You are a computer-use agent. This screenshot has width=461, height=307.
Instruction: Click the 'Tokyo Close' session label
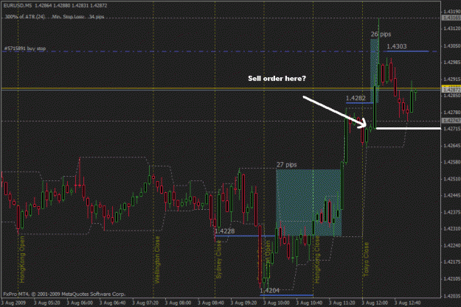pos(366,259)
